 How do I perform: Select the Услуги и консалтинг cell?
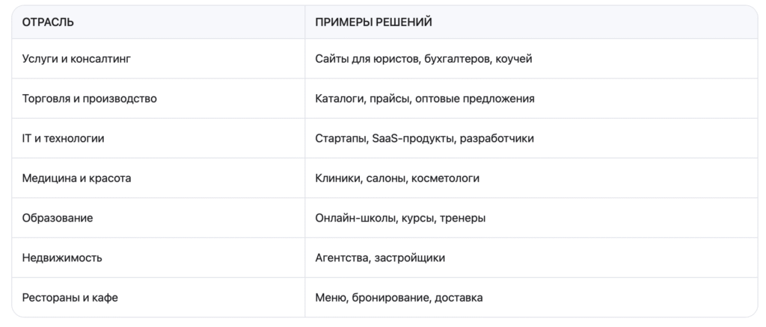[x=77, y=58]
